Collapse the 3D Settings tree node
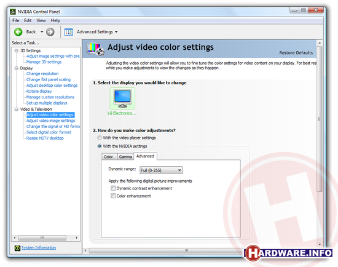 [x=16, y=50]
